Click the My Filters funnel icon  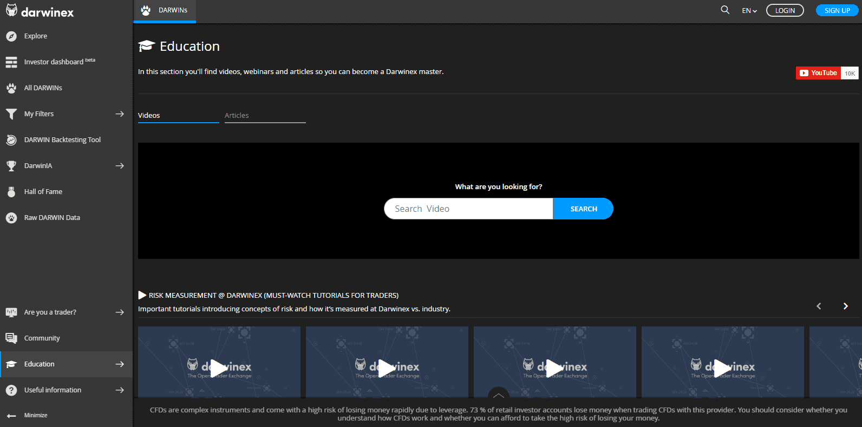(x=11, y=114)
